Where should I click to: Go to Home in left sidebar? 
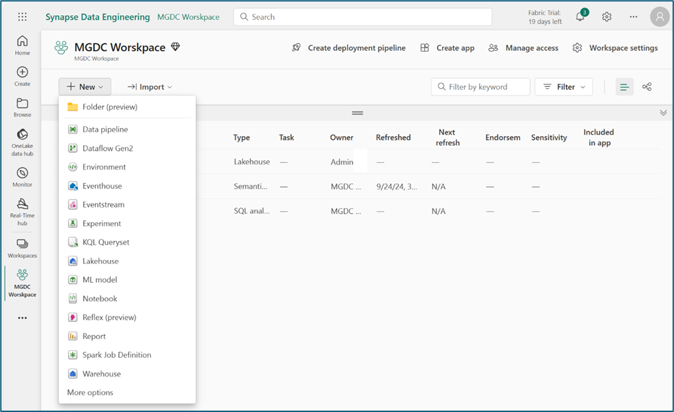point(22,45)
